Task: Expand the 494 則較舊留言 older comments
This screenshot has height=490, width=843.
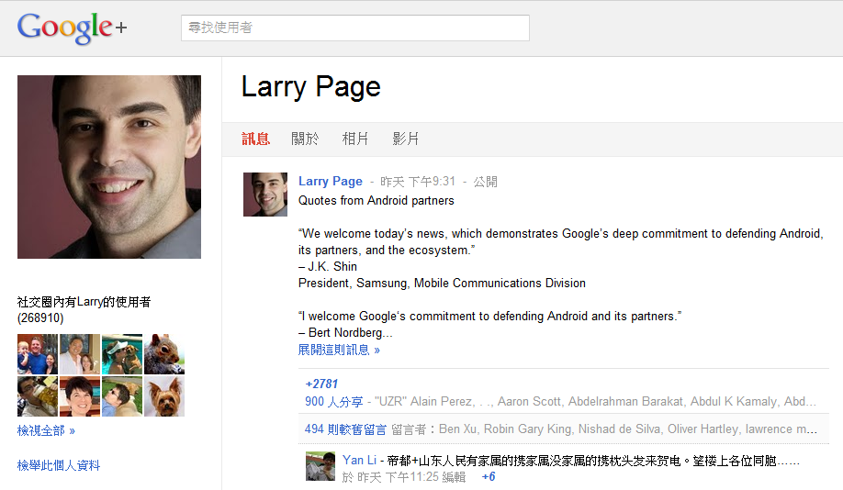Action: click(345, 429)
